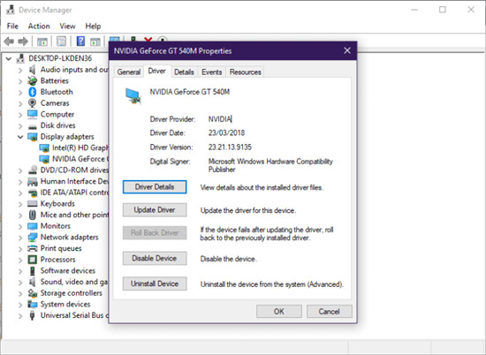The height and width of the screenshot is (355, 486).
Task: Expand the Audio inputs and outputs node
Action: 20,70
